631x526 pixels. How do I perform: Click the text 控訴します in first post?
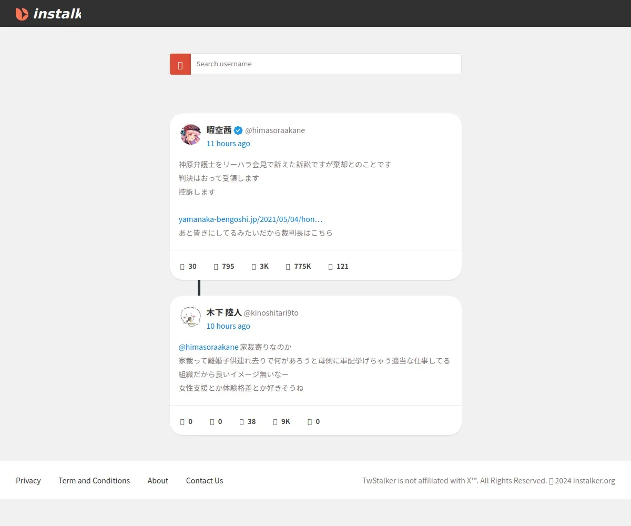click(x=197, y=192)
